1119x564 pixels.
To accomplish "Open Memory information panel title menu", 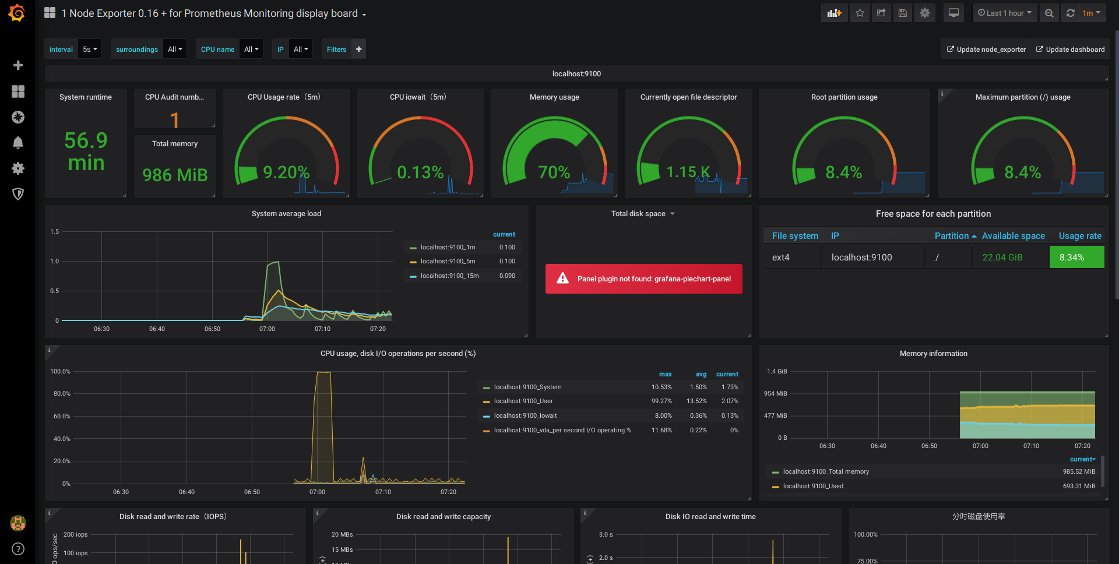I will 933,353.
